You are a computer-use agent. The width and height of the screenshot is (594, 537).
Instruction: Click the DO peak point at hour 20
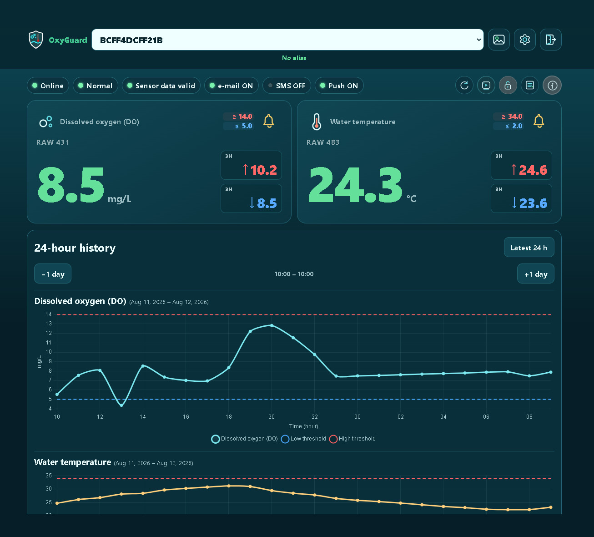[x=272, y=325]
